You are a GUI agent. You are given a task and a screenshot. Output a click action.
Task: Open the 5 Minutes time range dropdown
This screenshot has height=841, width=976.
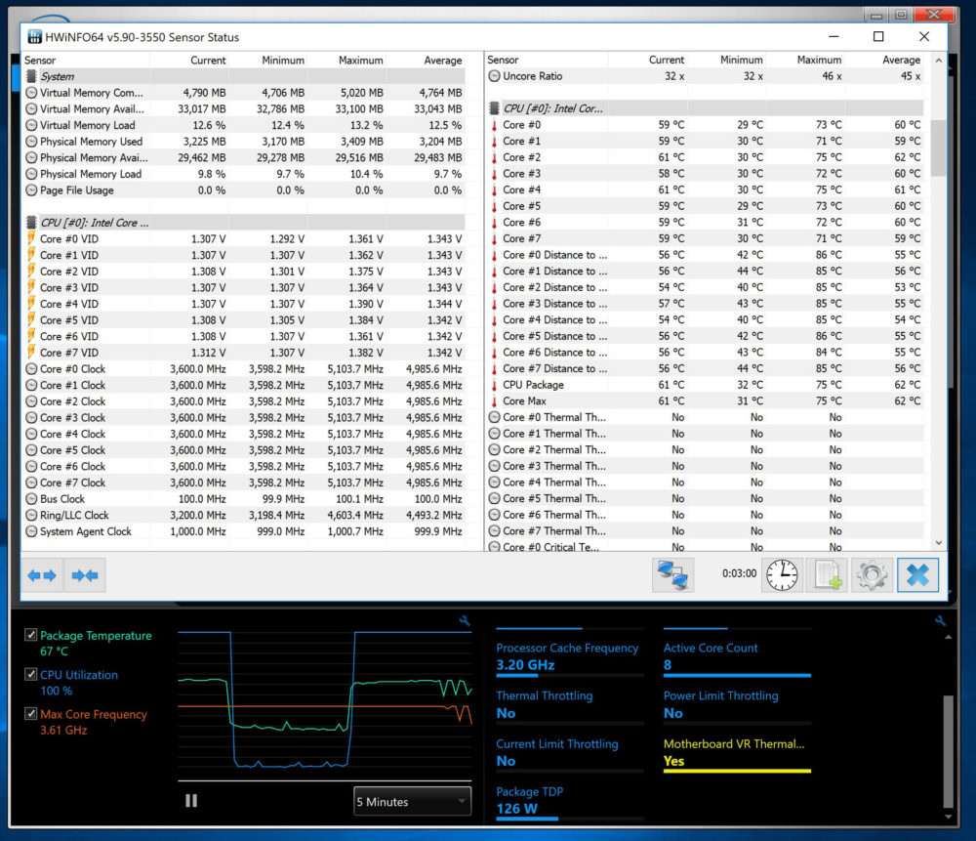click(412, 802)
